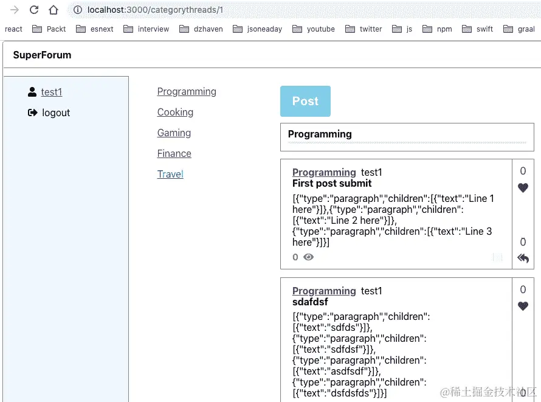Select the Finance category
This screenshot has height=402, width=541.
174,153
